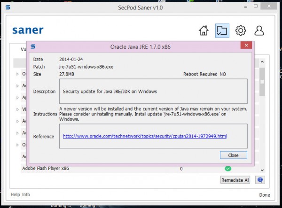Click the description text about Java JRE/JDK security update
Image resolution: width=282 pixels, height=208 pixels.
[110, 92]
